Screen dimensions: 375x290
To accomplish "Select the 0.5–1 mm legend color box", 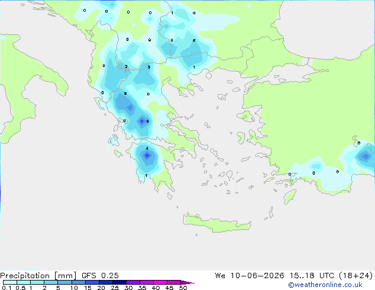I will coord(24,282).
